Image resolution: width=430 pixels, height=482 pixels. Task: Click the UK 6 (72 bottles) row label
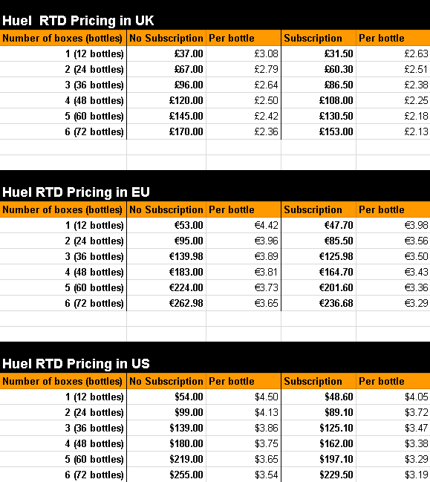click(63, 132)
